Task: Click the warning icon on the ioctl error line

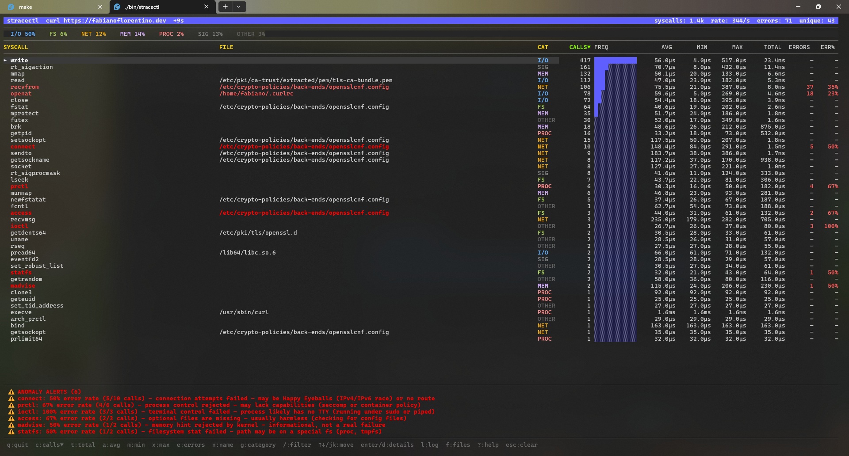Action: 11,411
